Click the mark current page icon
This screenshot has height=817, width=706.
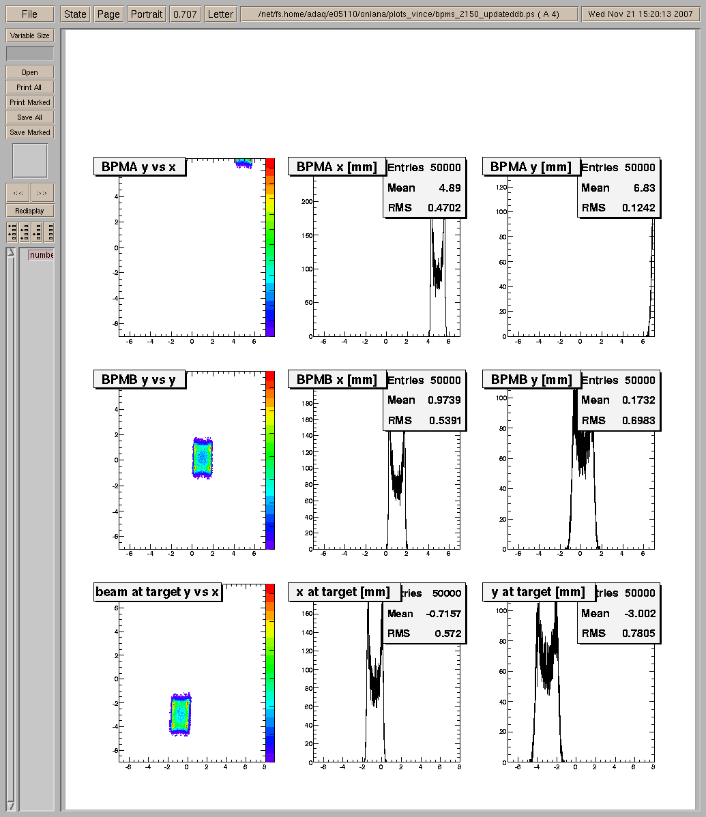click(36, 233)
